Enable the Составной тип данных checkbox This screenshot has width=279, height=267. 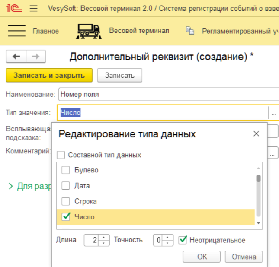pyautogui.click(x=61, y=155)
